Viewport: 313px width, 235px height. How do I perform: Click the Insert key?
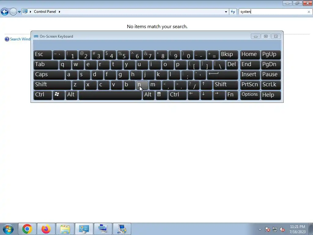(250, 75)
